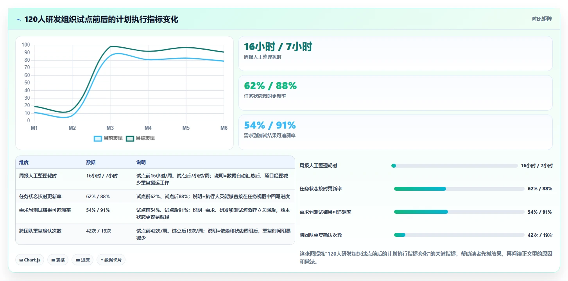Click table data cell 54% / 91%
The height and width of the screenshot is (281, 568).
pyautogui.click(x=98, y=210)
